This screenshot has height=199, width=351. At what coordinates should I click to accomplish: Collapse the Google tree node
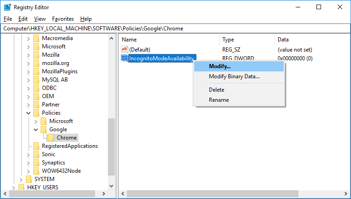36,129
